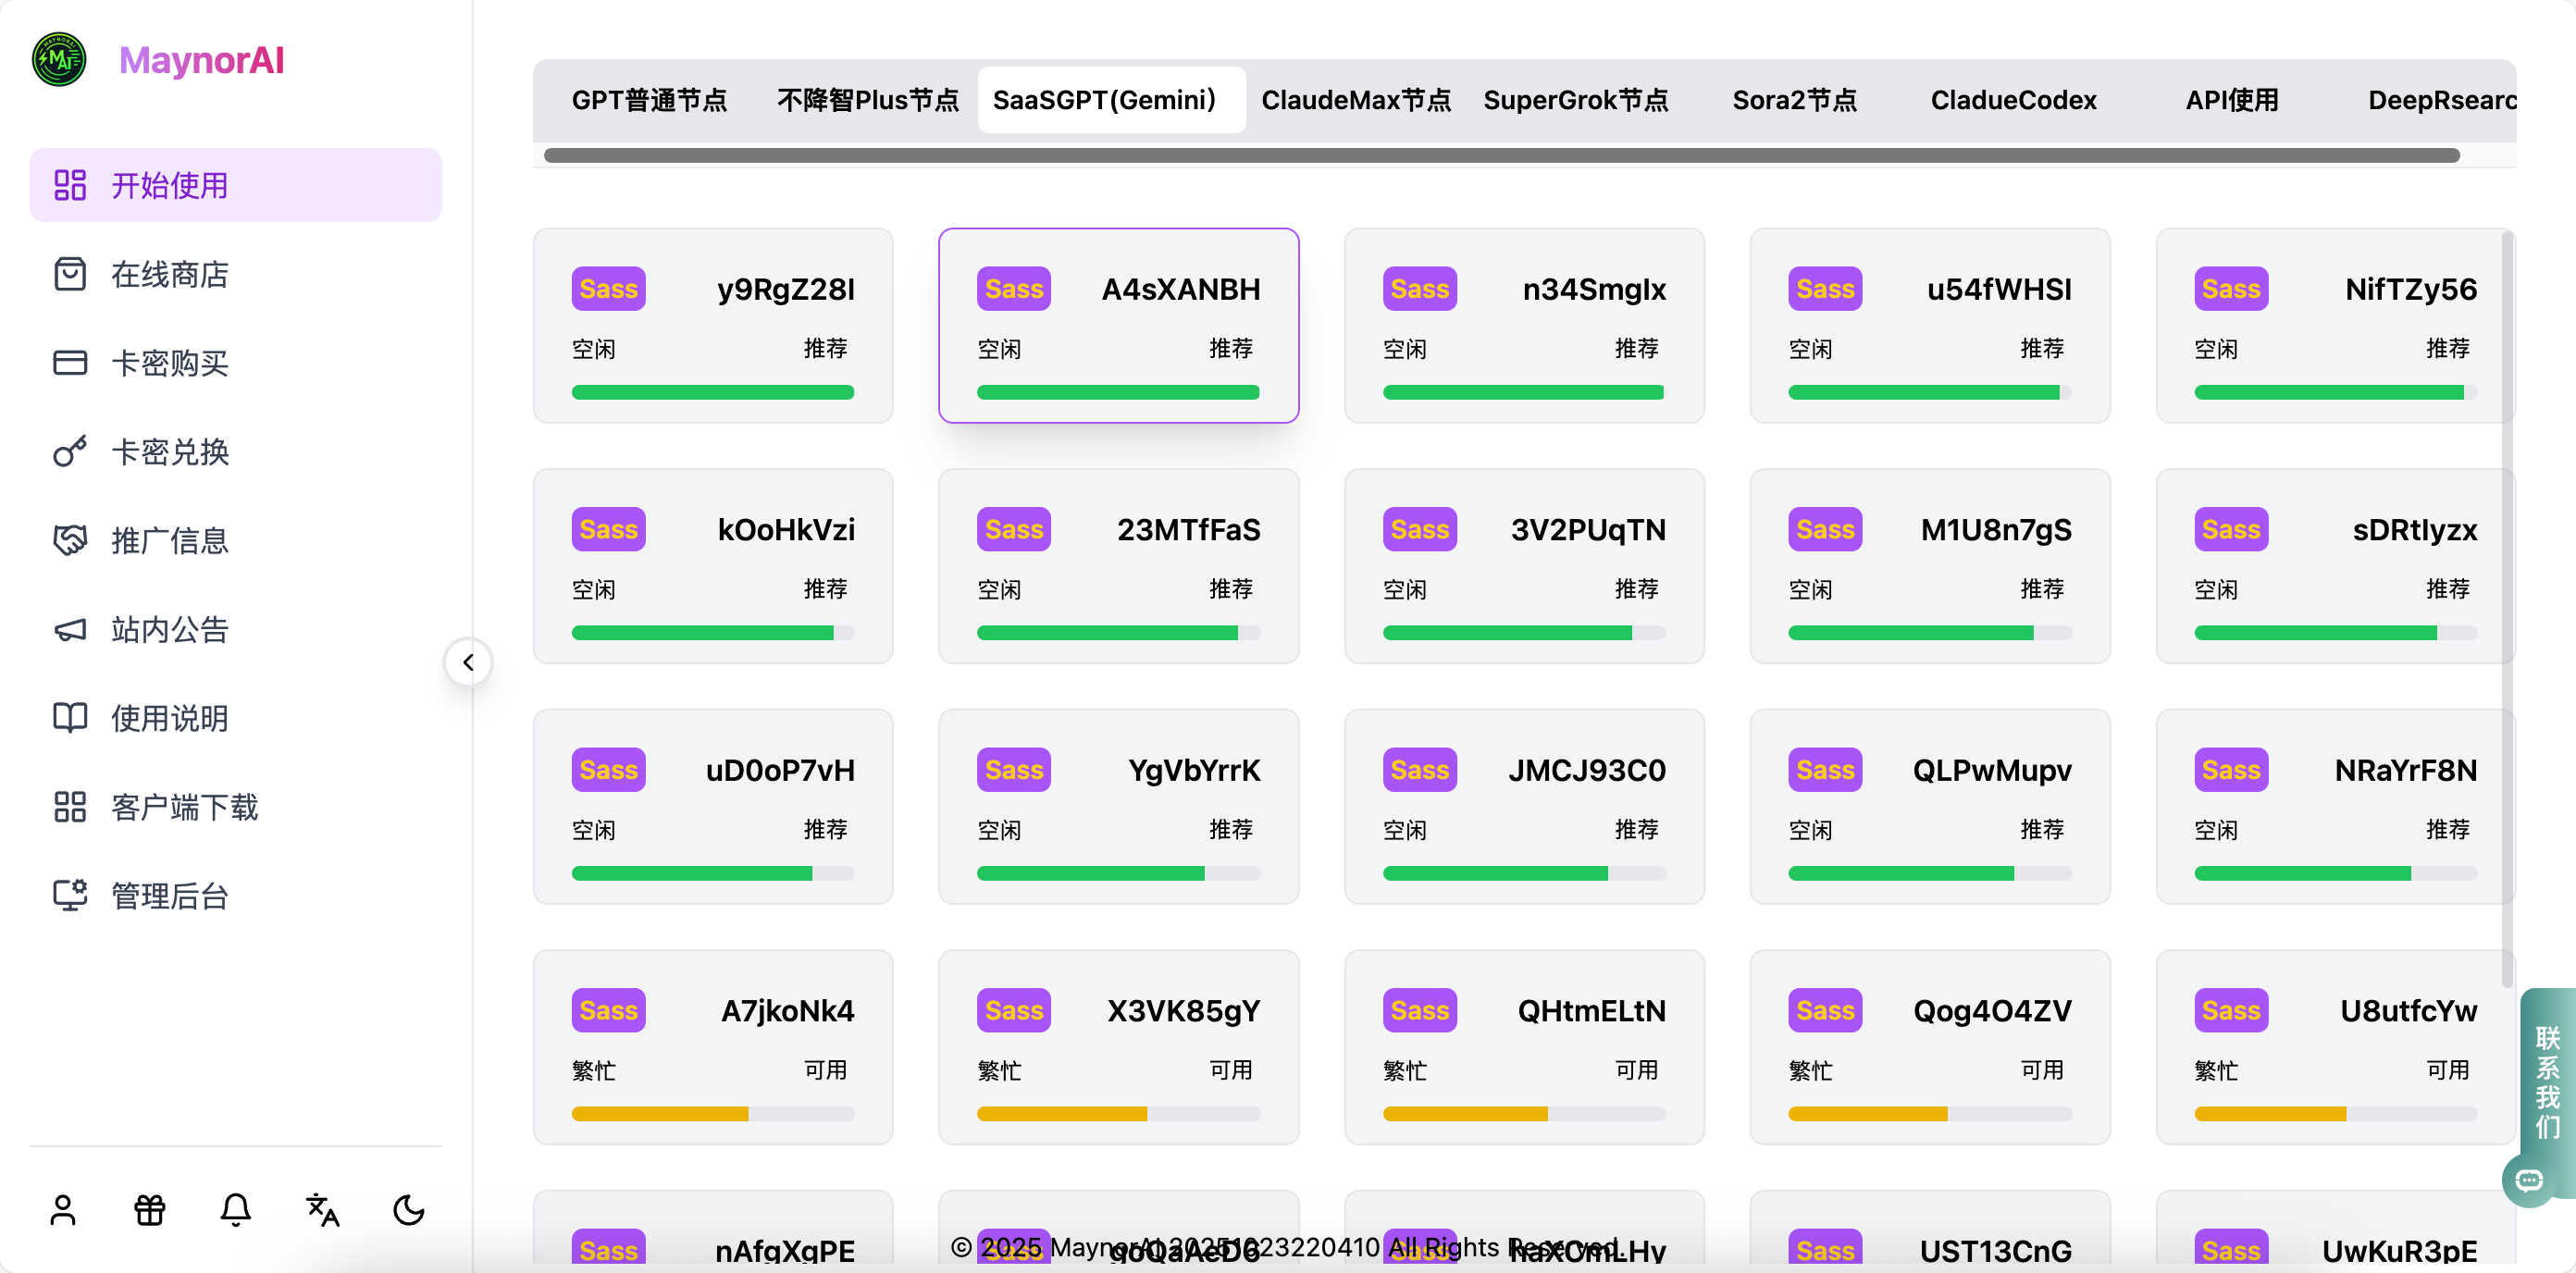Click the horizontal tab scrollbar
Image resolution: width=2576 pixels, height=1273 pixels.
[1502, 156]
